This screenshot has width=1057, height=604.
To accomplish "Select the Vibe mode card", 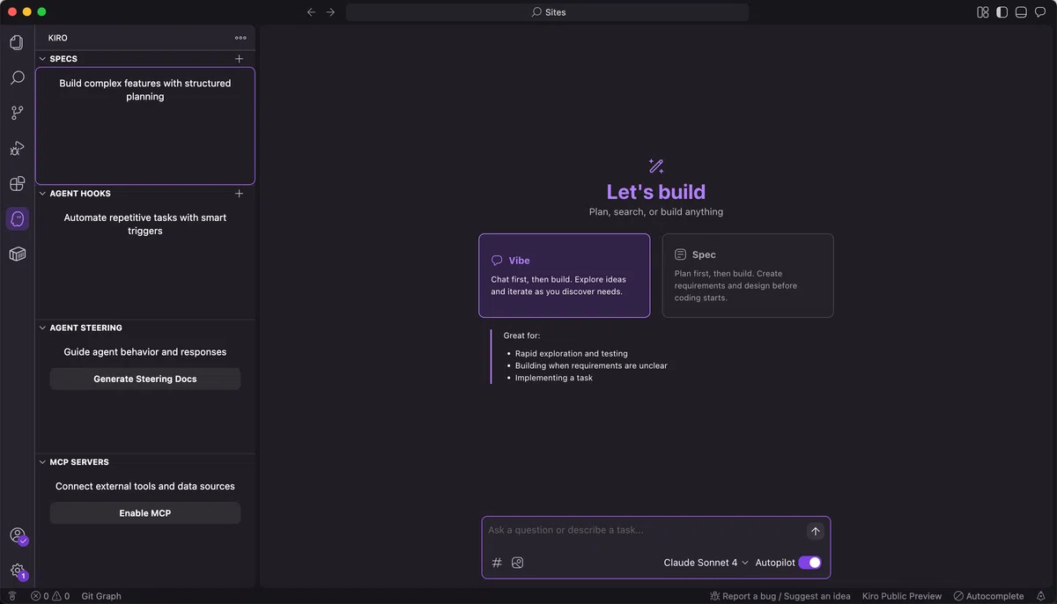I will coord(565,276).
